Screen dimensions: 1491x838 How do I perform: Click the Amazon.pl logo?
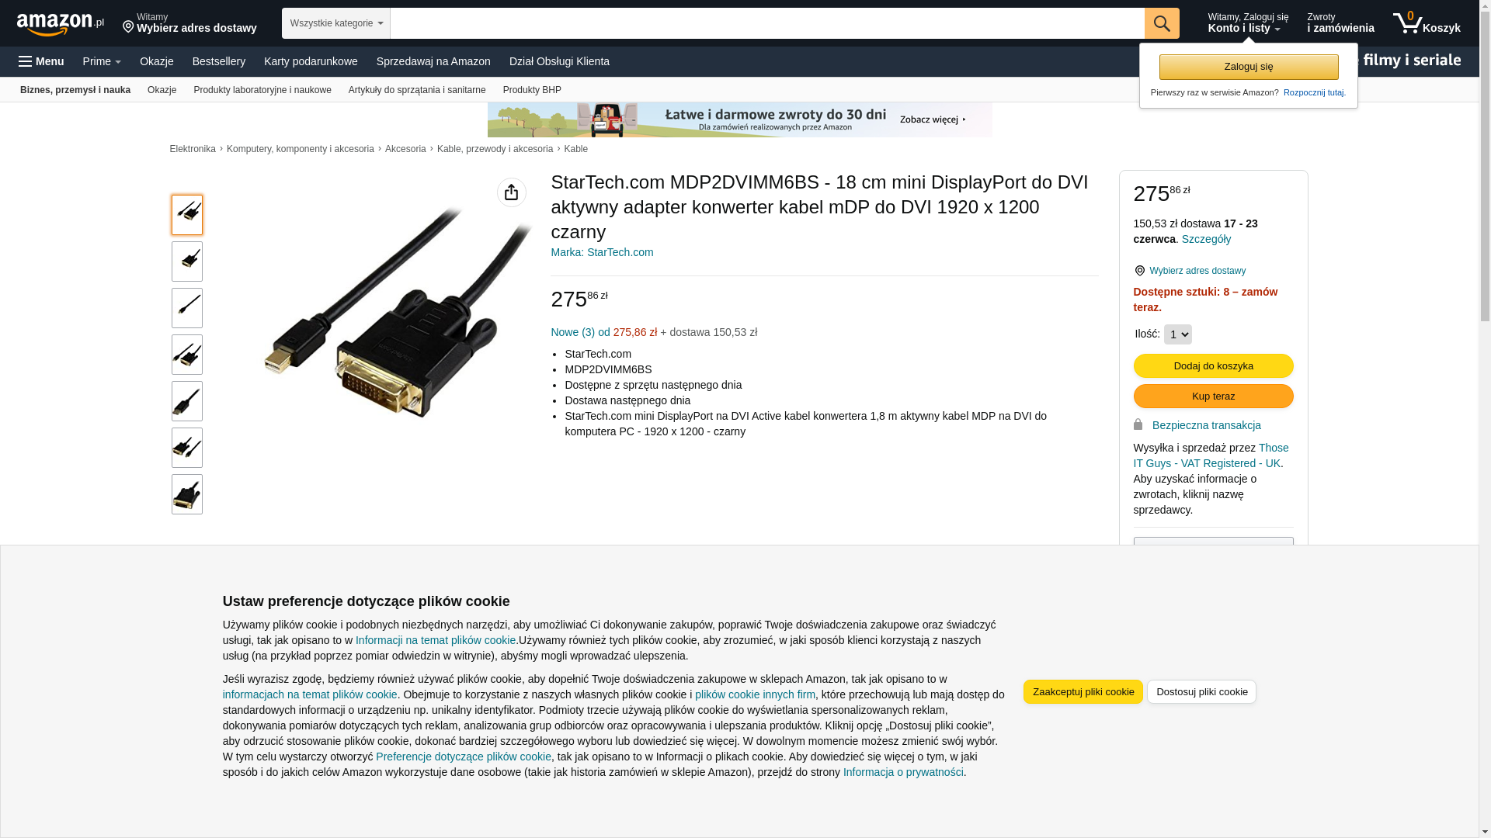[61, 23]
